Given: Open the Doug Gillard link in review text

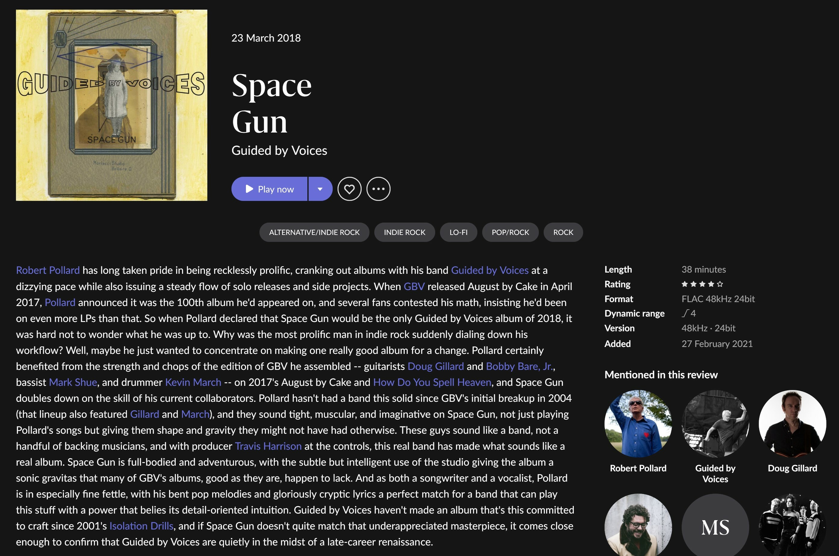Looking at the screenshot, I should pos(436,366).
